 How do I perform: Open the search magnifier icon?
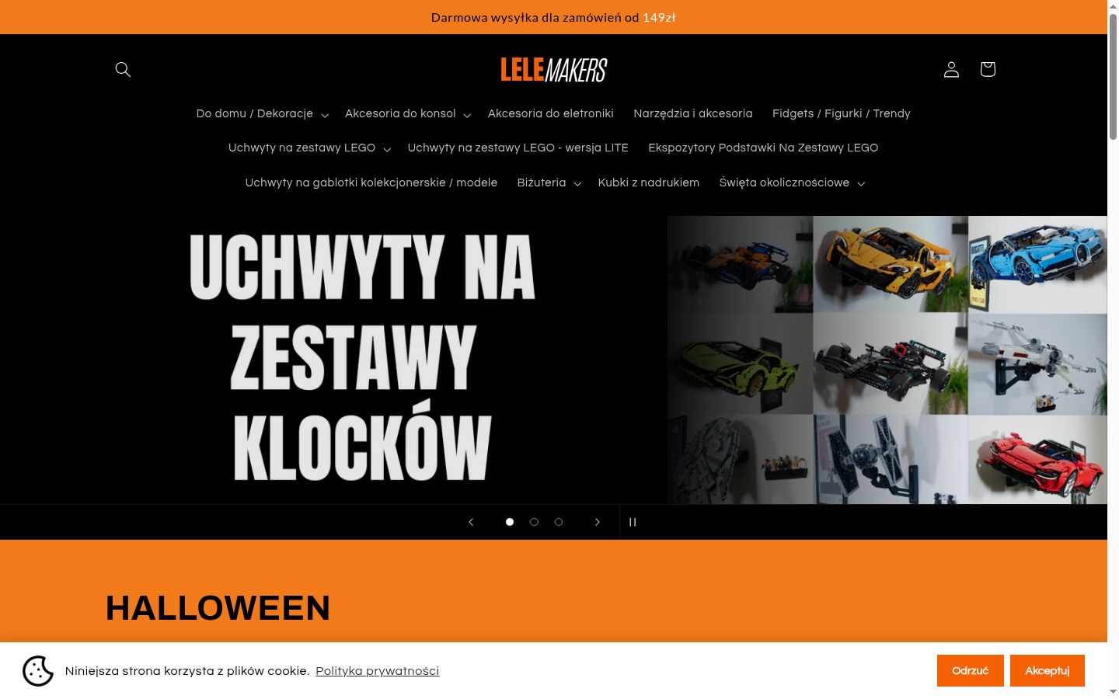coord(123,69)
